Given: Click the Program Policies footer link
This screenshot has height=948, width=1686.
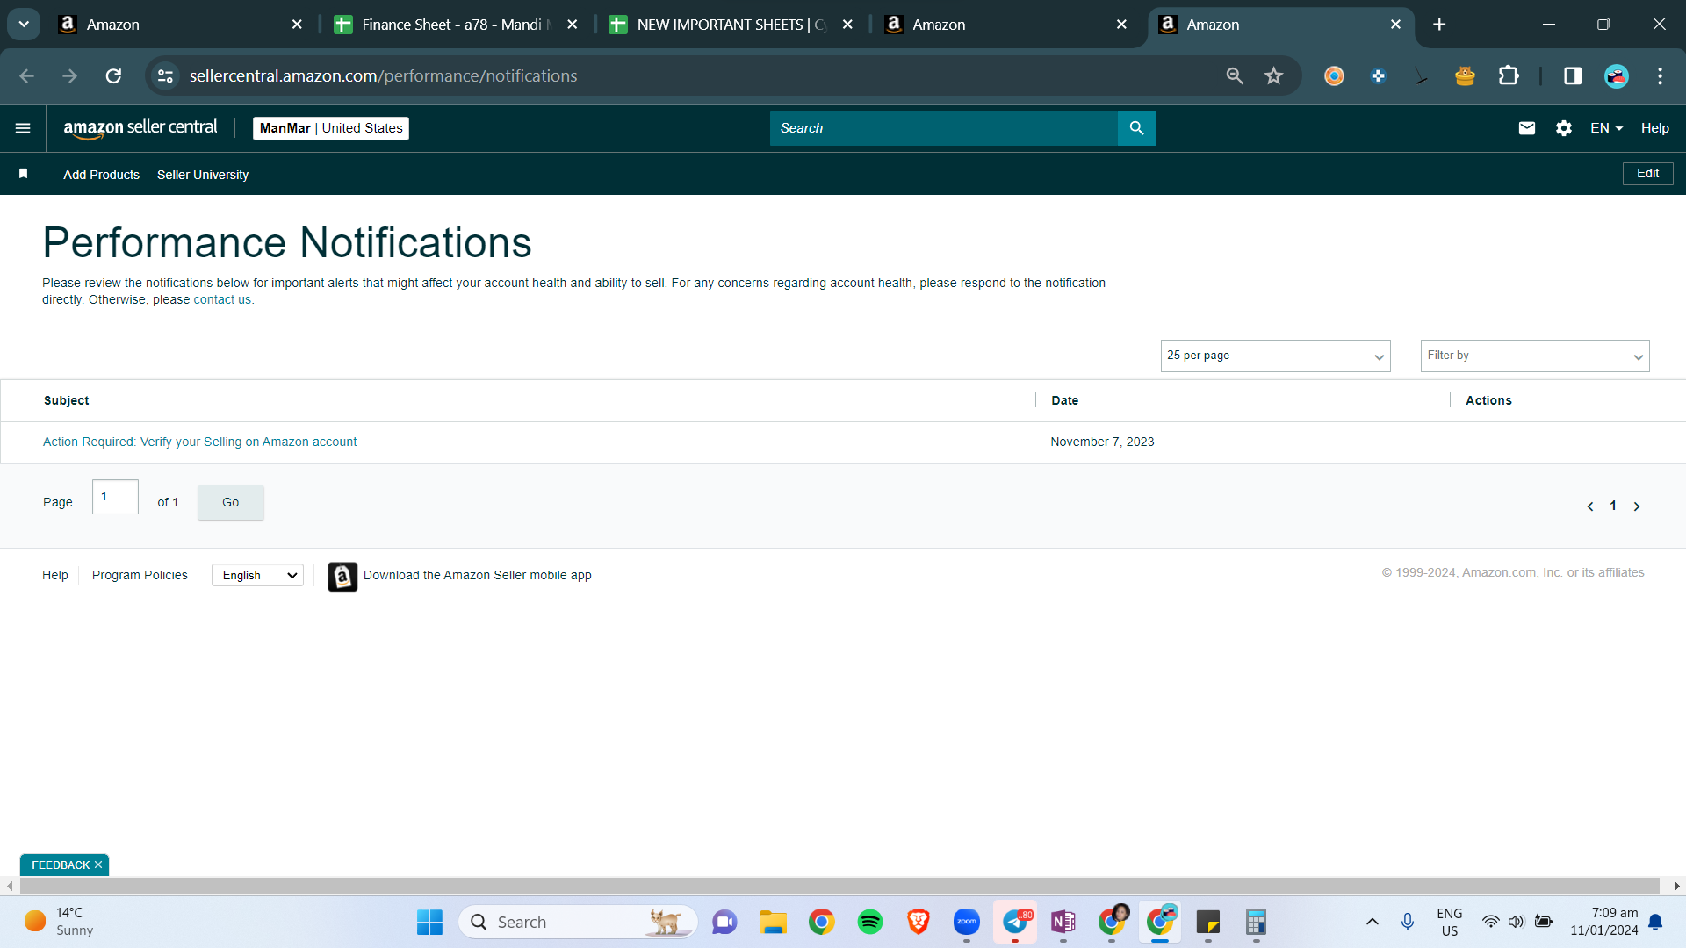Looking at the screenshot, I should point(140,575).
